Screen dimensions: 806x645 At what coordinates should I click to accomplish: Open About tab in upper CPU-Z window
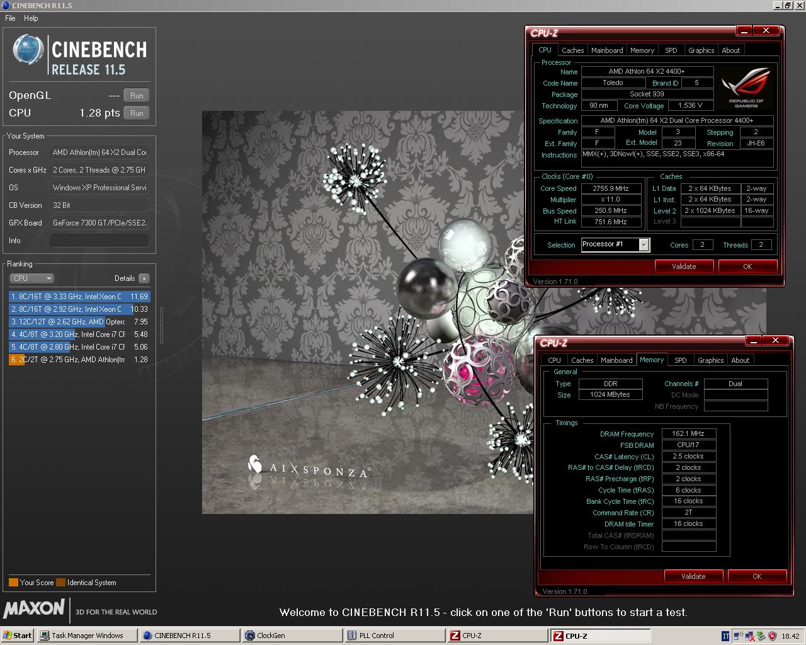[731, 50]
